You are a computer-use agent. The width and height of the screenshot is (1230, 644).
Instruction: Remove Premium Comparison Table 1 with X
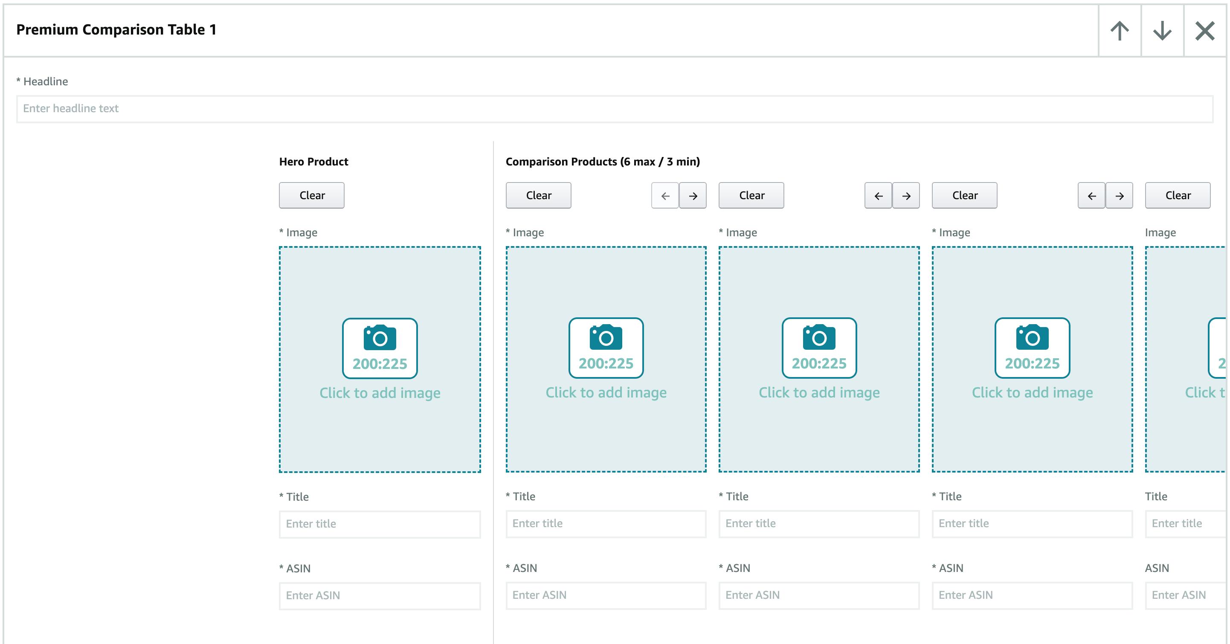pyautogui.click(x=1204, y=31)
